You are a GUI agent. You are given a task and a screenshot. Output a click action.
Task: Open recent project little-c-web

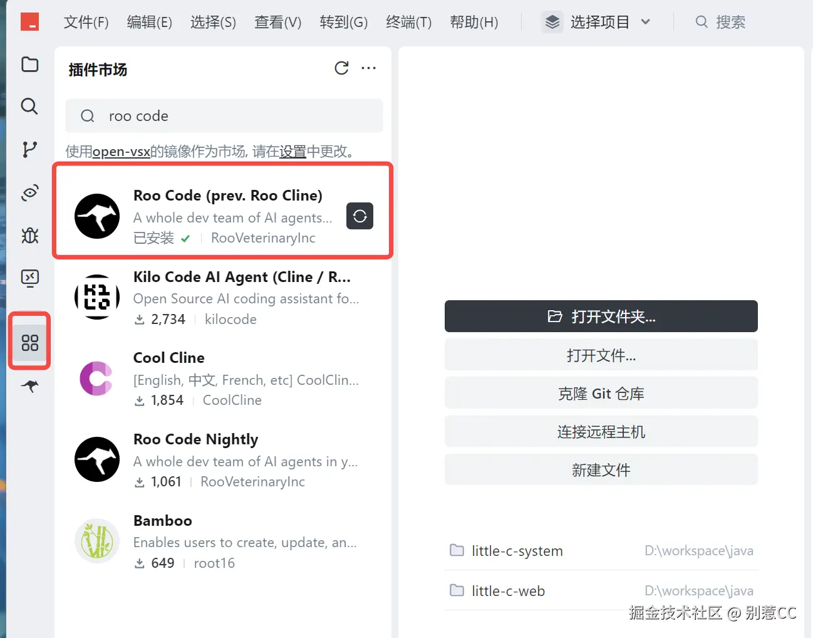tap(601, 590)
